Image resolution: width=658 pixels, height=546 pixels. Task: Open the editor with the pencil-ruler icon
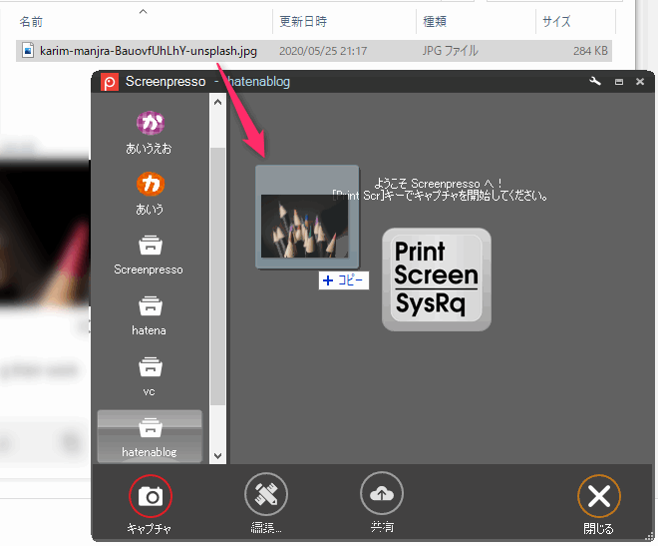[266, 494]
